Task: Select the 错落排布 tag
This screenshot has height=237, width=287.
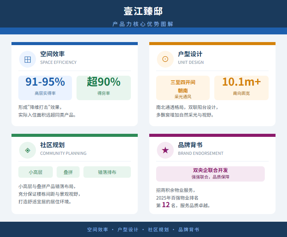Action: tap(107, 172)
